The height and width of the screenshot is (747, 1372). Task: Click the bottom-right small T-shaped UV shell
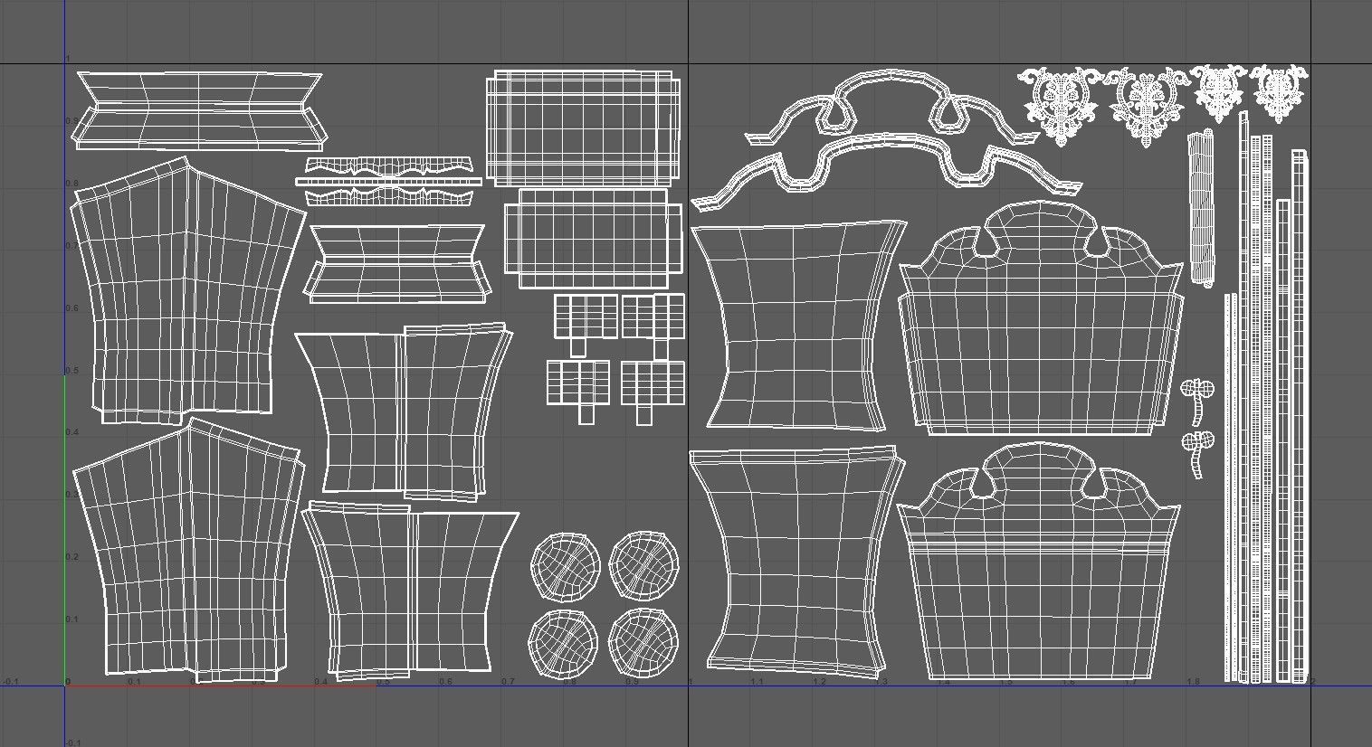coord(653,392)
